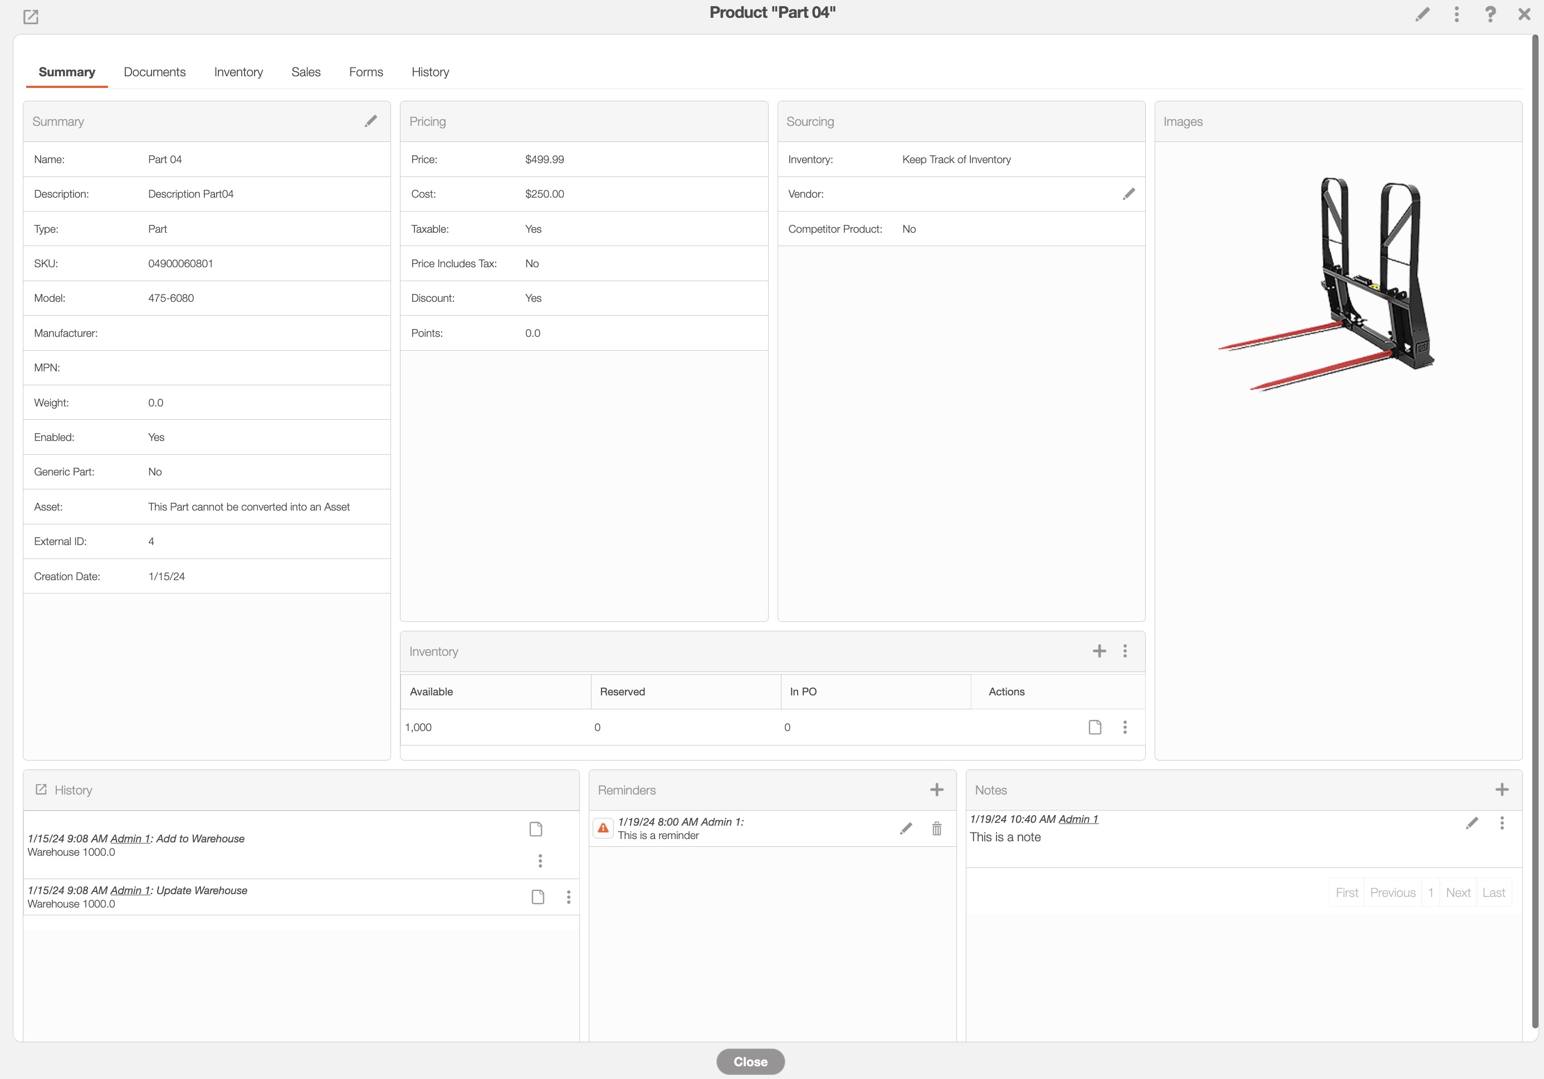Click the Close button

click(x=750, y=1062)
